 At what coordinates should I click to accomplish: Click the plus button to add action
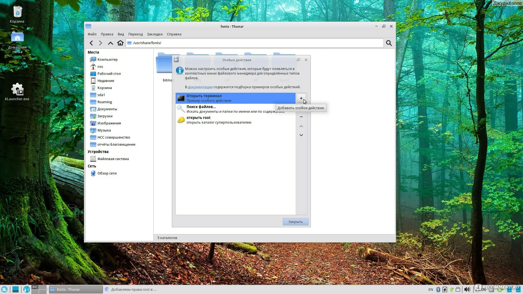coord(301,98)
